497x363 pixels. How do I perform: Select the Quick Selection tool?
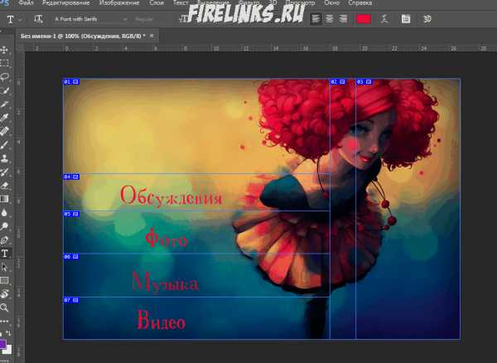(4, 90)
